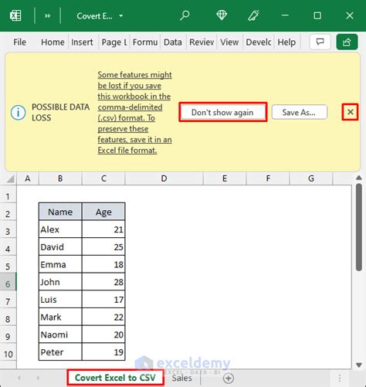Switch to the Home tab
This screenshot has height=387, width=366.
tap(53, 42)
